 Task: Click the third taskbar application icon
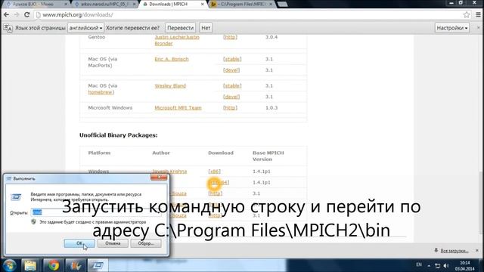click(76, 265)
